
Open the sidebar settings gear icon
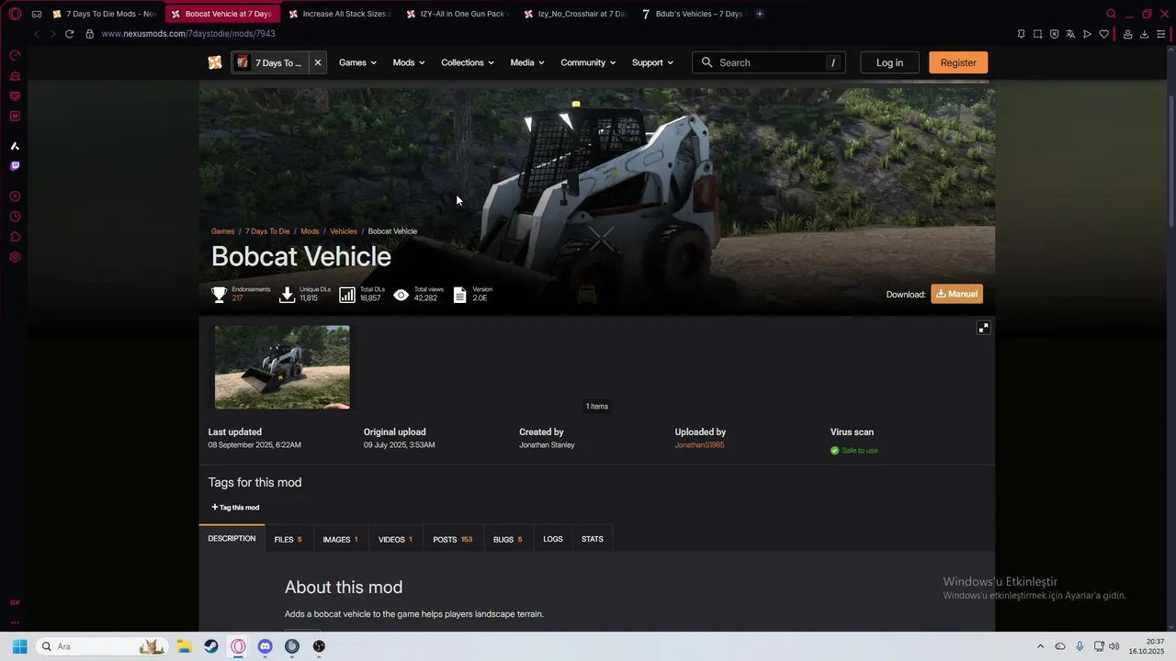click(x=15, y=257)
